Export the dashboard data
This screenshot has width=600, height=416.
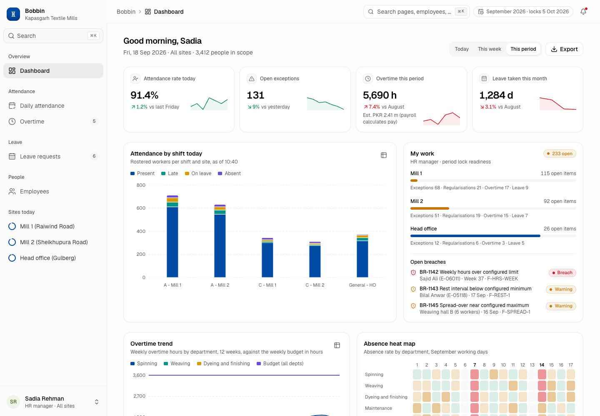coord(564,49)
